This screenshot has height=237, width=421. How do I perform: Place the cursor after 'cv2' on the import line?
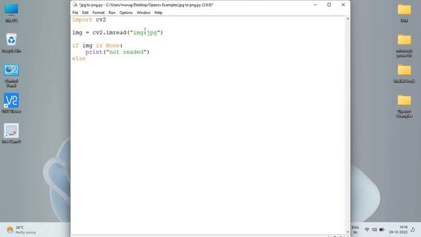pos(107,20)
